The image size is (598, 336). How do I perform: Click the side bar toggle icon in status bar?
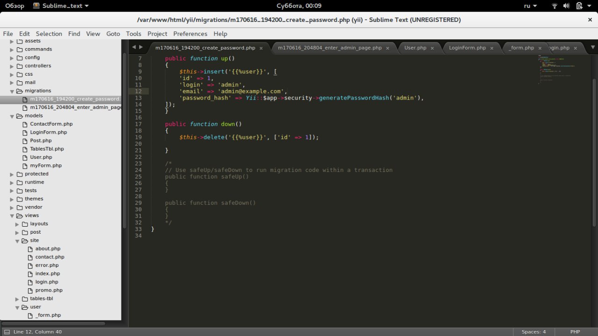[7, 332]
